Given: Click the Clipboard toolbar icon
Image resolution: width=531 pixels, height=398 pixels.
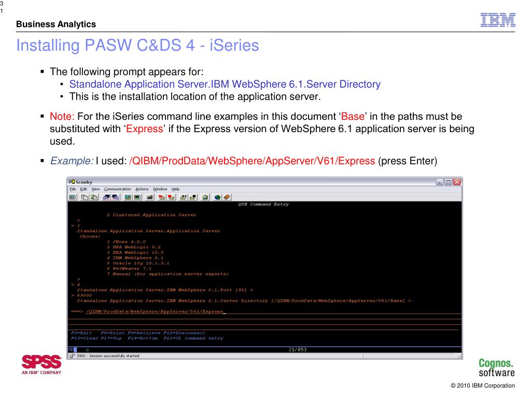Looking at the screenshot, I should [x=205, y=197].
